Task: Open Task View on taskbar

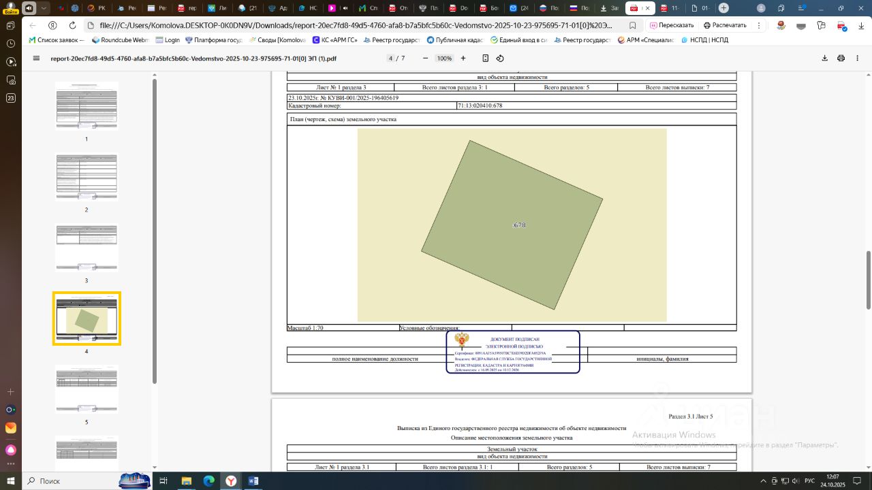Action: click(163, 481)
